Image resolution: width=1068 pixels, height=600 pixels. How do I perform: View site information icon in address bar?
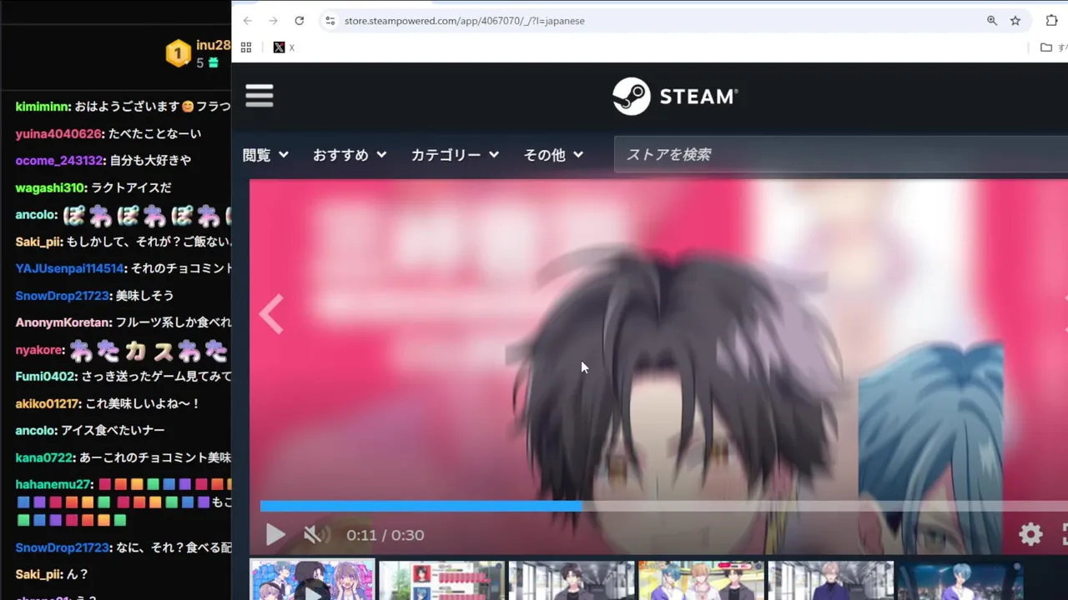(330, 21)
